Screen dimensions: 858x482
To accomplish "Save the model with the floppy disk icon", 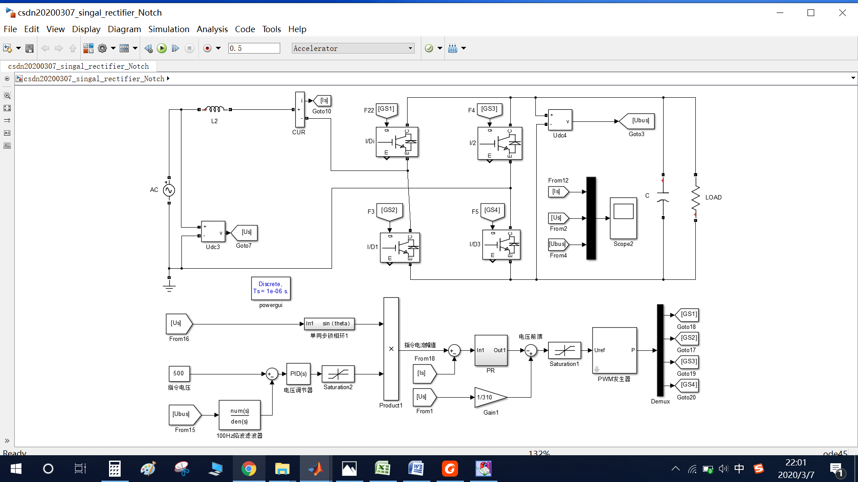I will [x=29, y=48].
